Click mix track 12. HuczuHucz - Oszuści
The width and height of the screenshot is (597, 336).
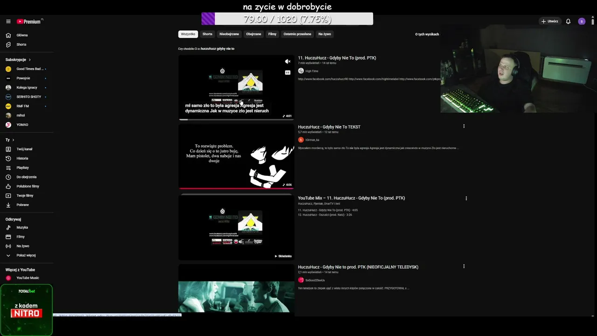[325, 215]
